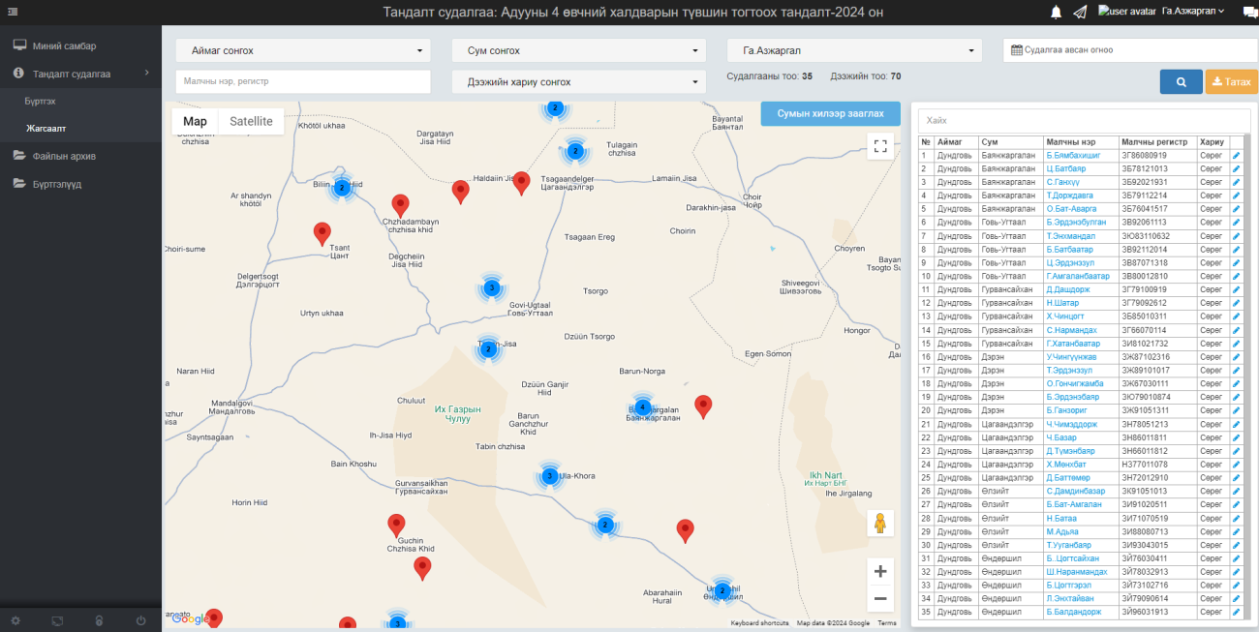
Task: Switch map to Satellite view
Action: (x=251, y=121)
